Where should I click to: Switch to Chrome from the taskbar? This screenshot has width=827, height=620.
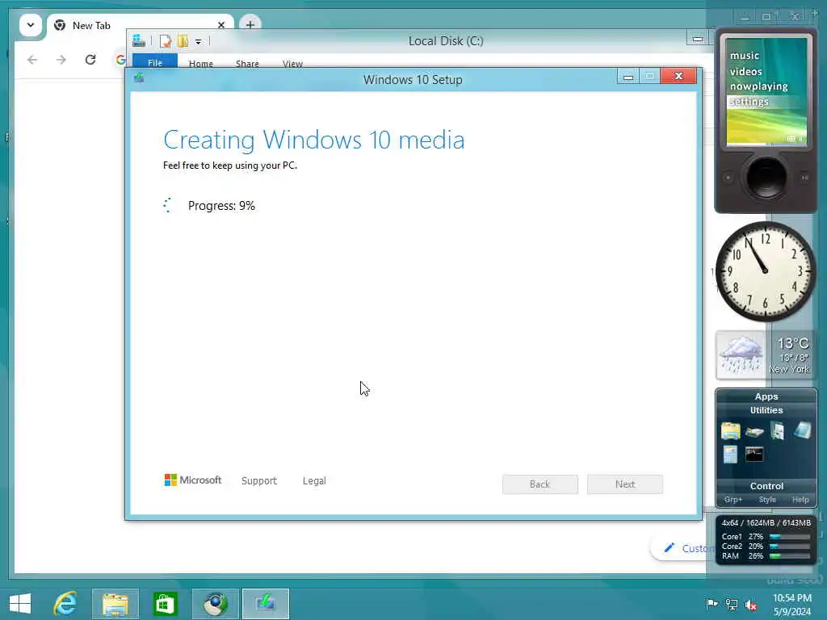(215, 604)
